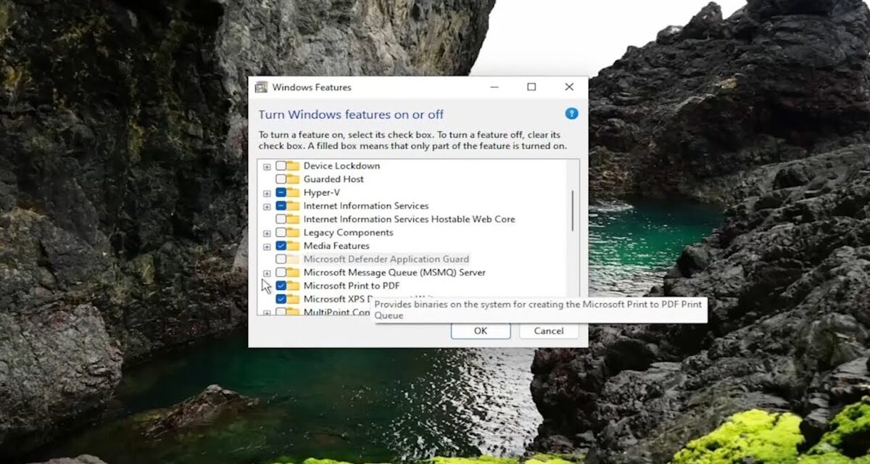Expand the Hyper-V tree node
Viewport: 870px width, 464px height.
267,194
